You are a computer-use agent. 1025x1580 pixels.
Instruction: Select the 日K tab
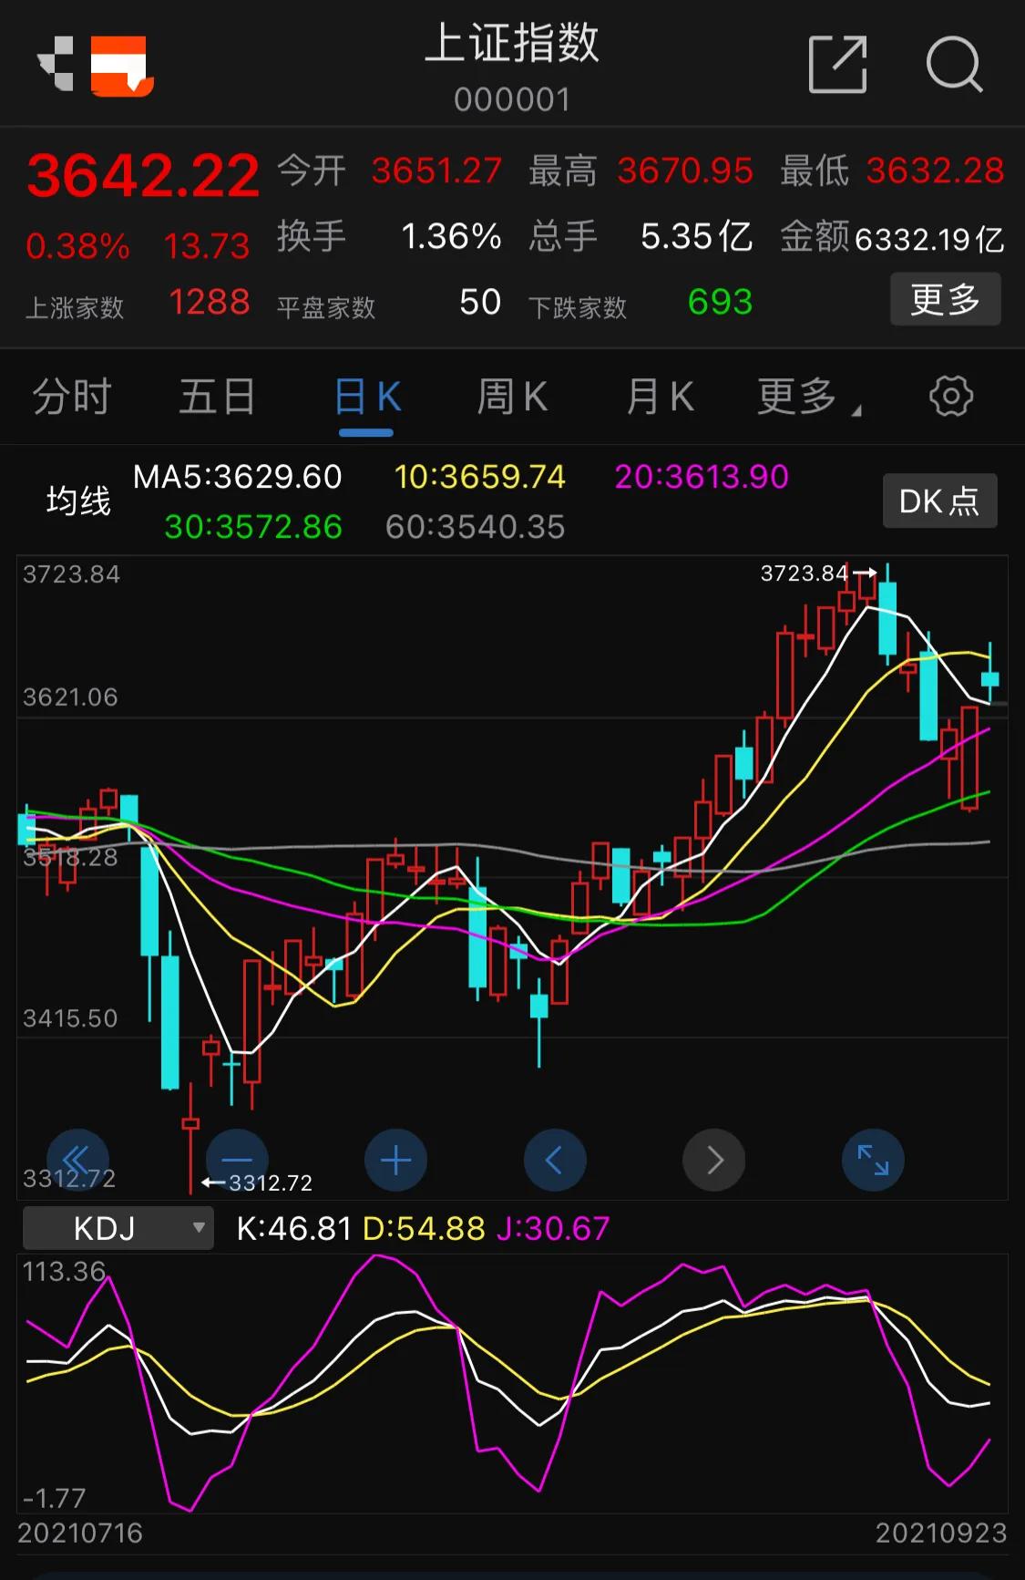367,397
